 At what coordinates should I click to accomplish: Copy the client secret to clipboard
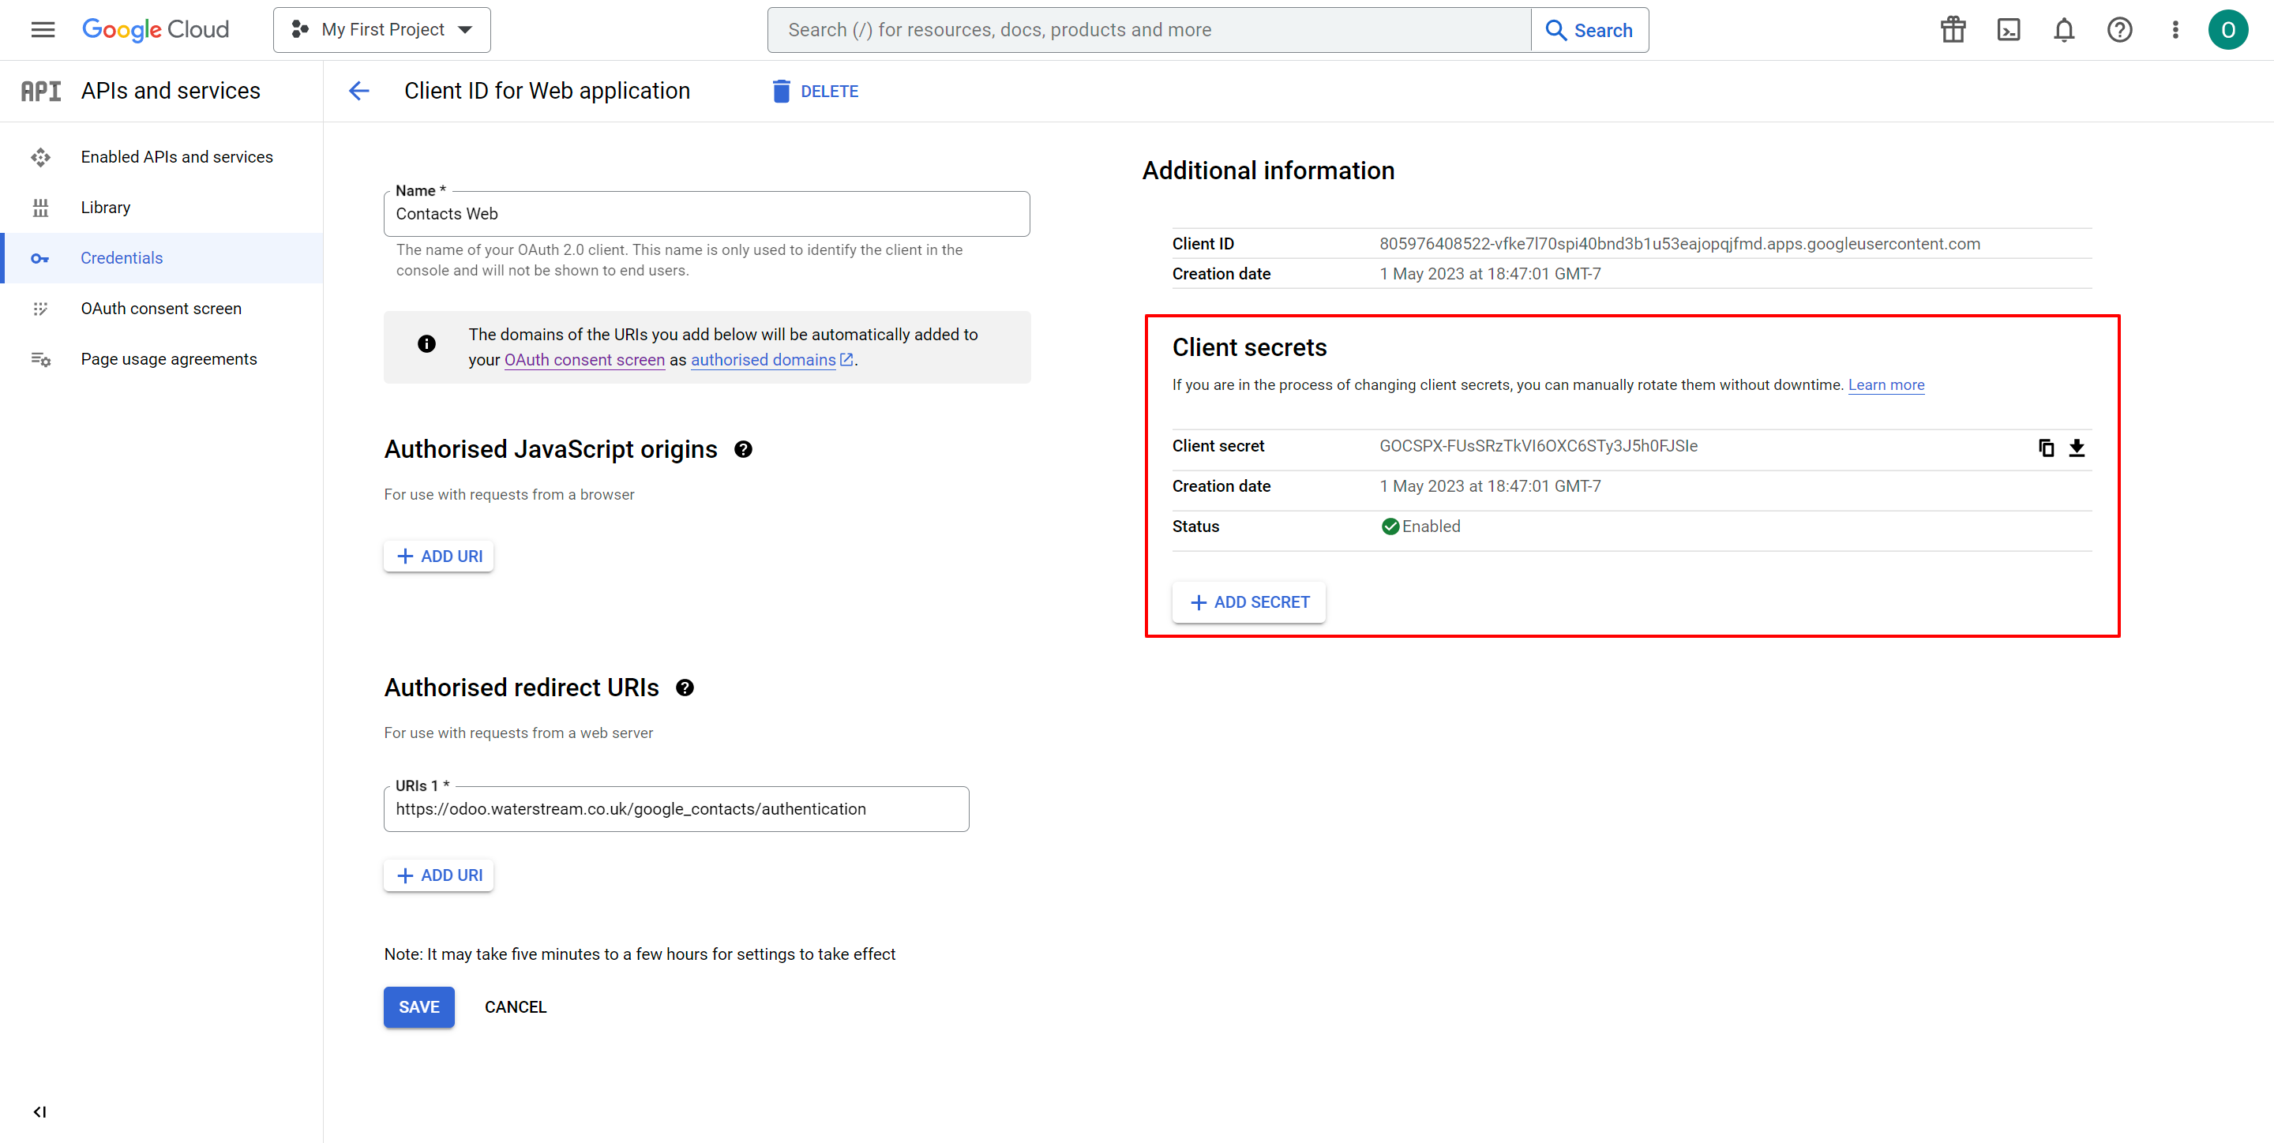click(2047, 448)
